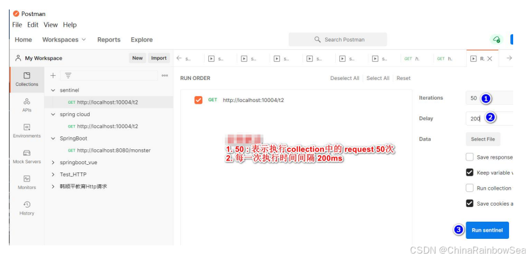Go to the Home page
Image resolution: width=528 pixels, height=259 pixels.
coord(23,40)
